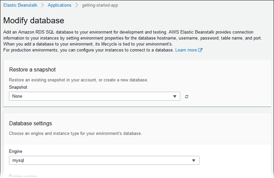Expand the Engine dropdown arrow
The width and height of the screenshot is (274, 178).
(x=194, y=160)
